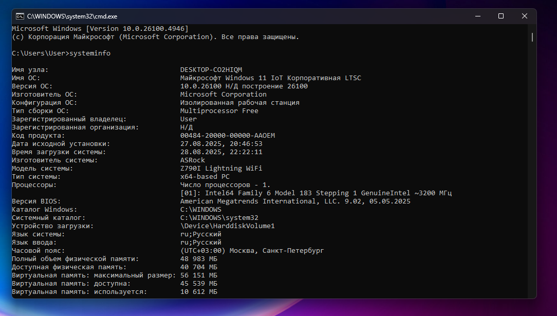Click the title text C:\WINDOWS\system32\cmd.exe
This screenshot has height=316, width=557.
pyautogui.click(x=72, y=16)
